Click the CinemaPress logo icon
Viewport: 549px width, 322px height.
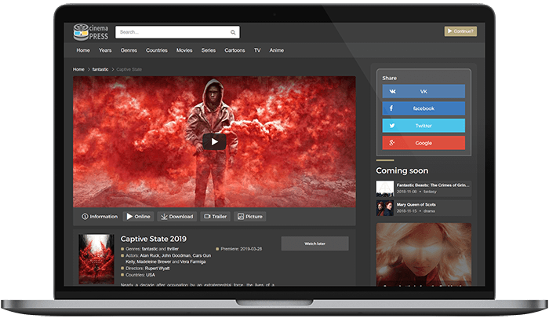pyautogui.click(x=81, y=32)
